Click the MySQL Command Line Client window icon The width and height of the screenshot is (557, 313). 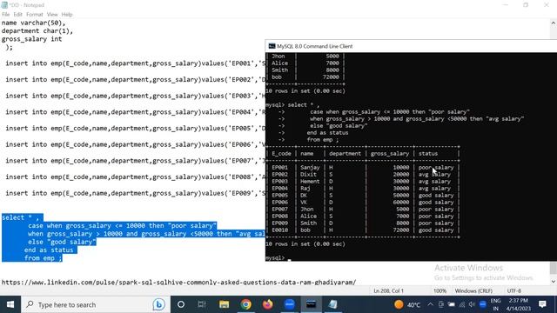click(272, 46)
